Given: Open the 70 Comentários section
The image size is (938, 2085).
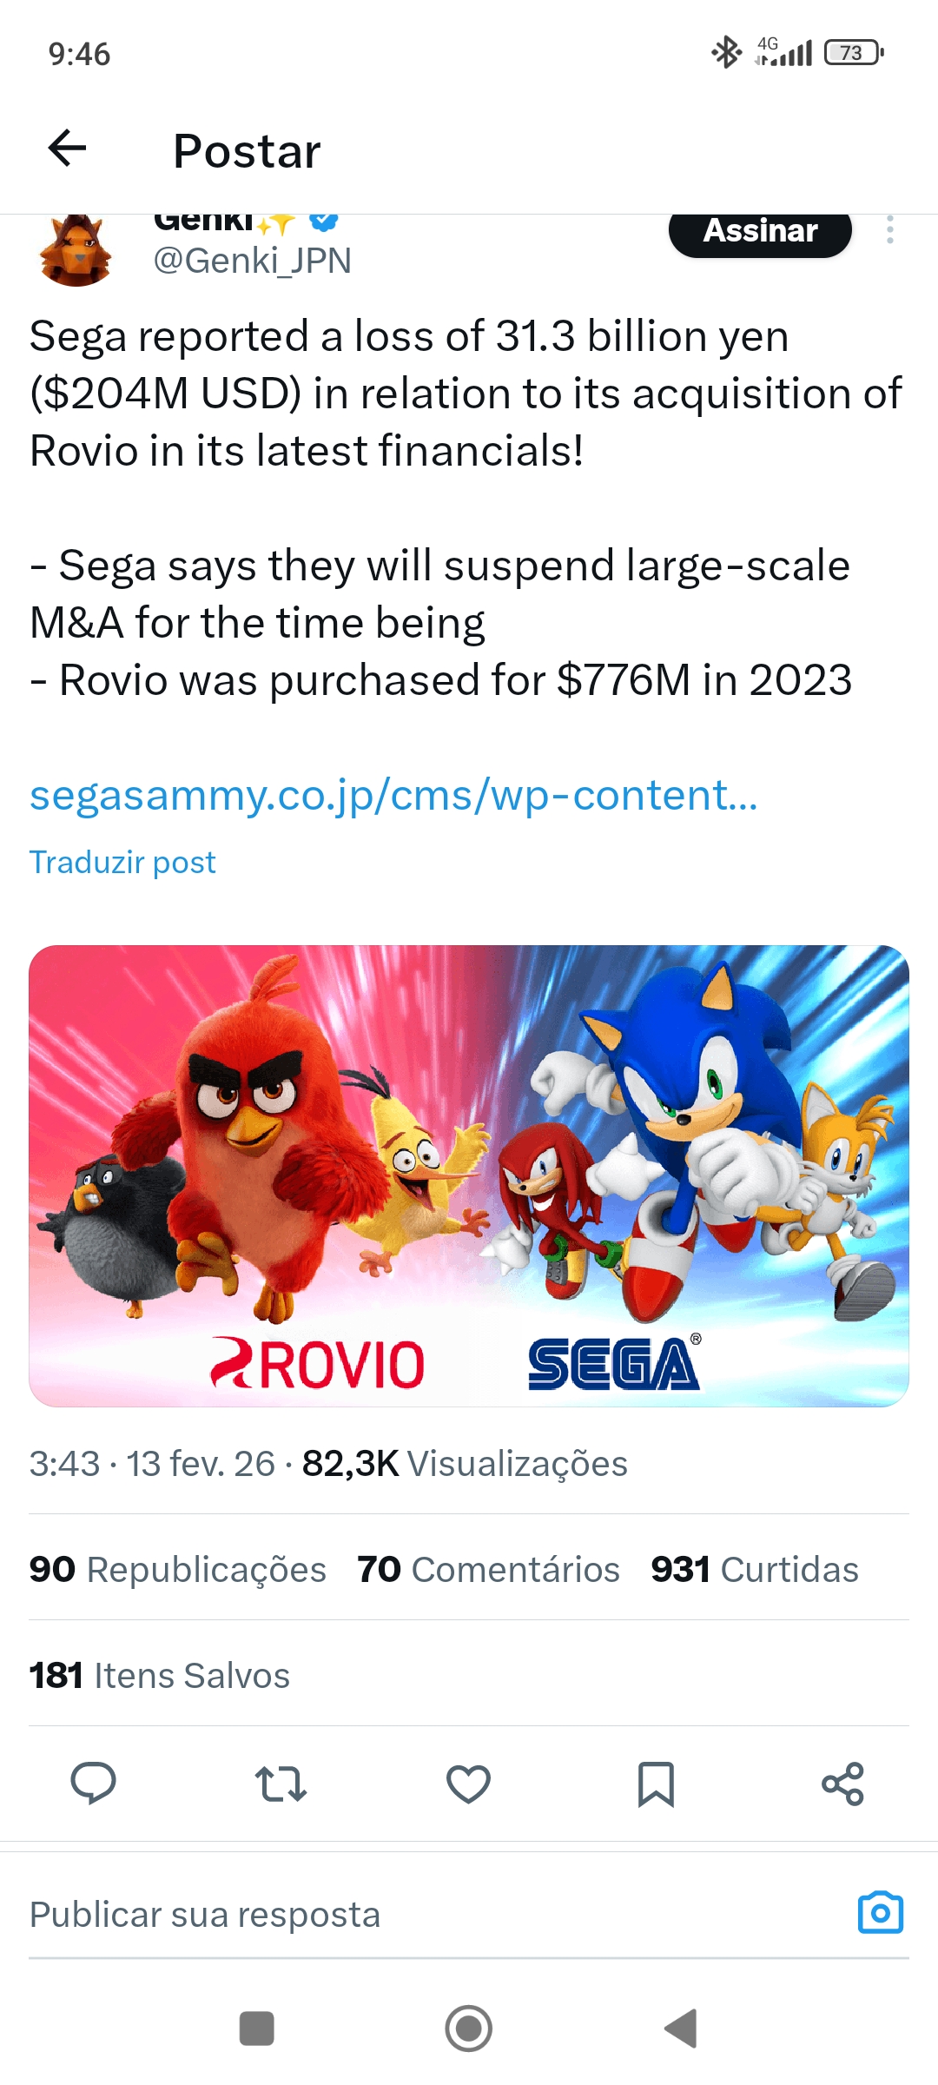Looking at the screenshot, I should coord(487,1569).
